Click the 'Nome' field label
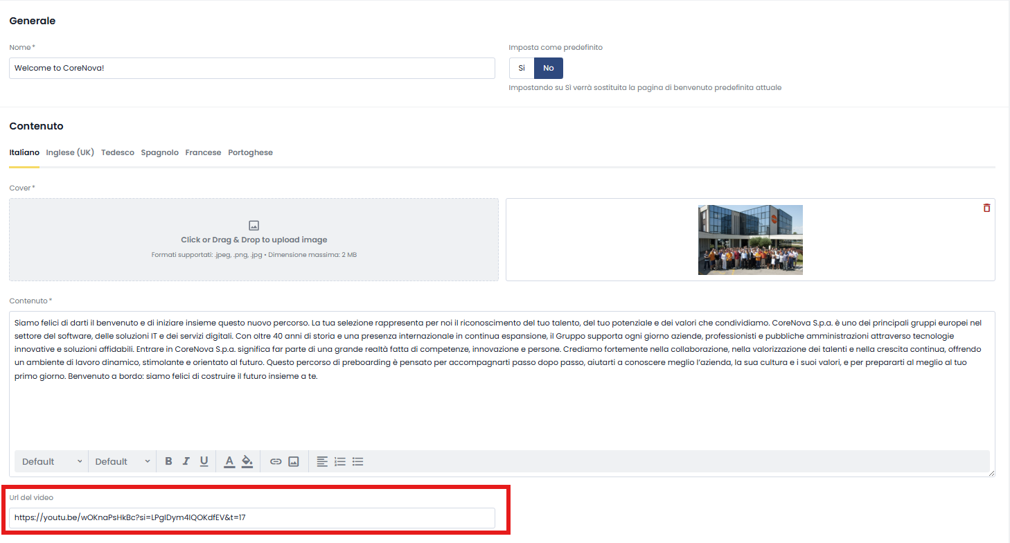Viewport: 1010px width, 543px height. 22,47
